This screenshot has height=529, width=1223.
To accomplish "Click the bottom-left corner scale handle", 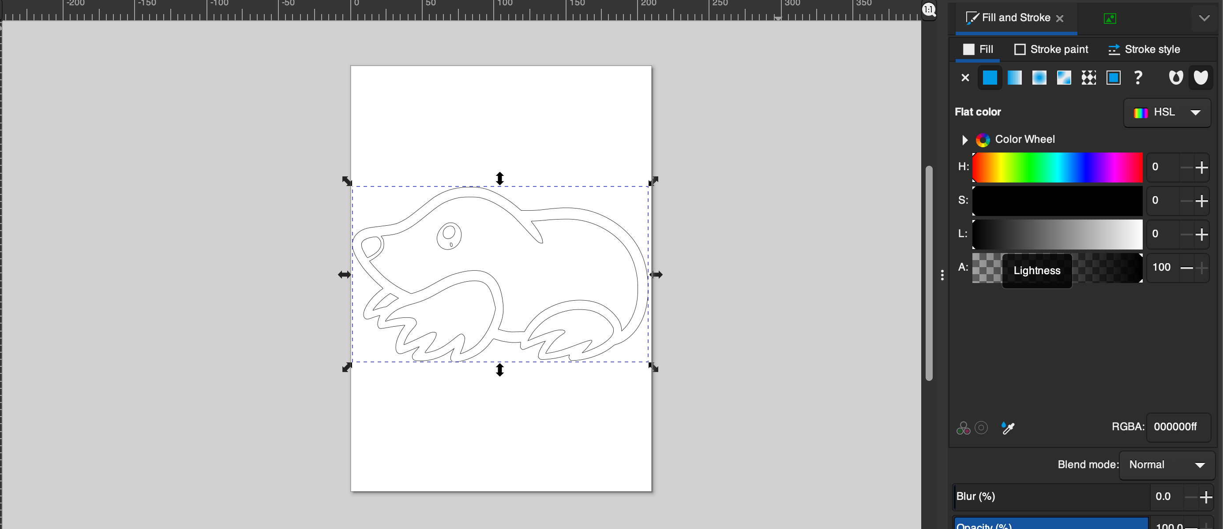I will pyautogui.click(x=347, y=368).
